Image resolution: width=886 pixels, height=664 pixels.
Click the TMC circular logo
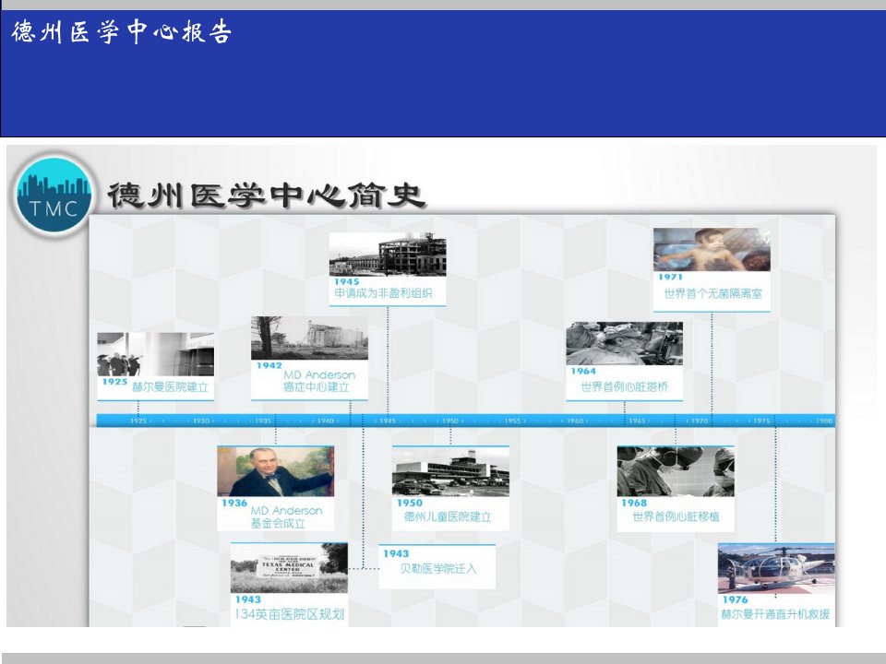tap(54, 196)
